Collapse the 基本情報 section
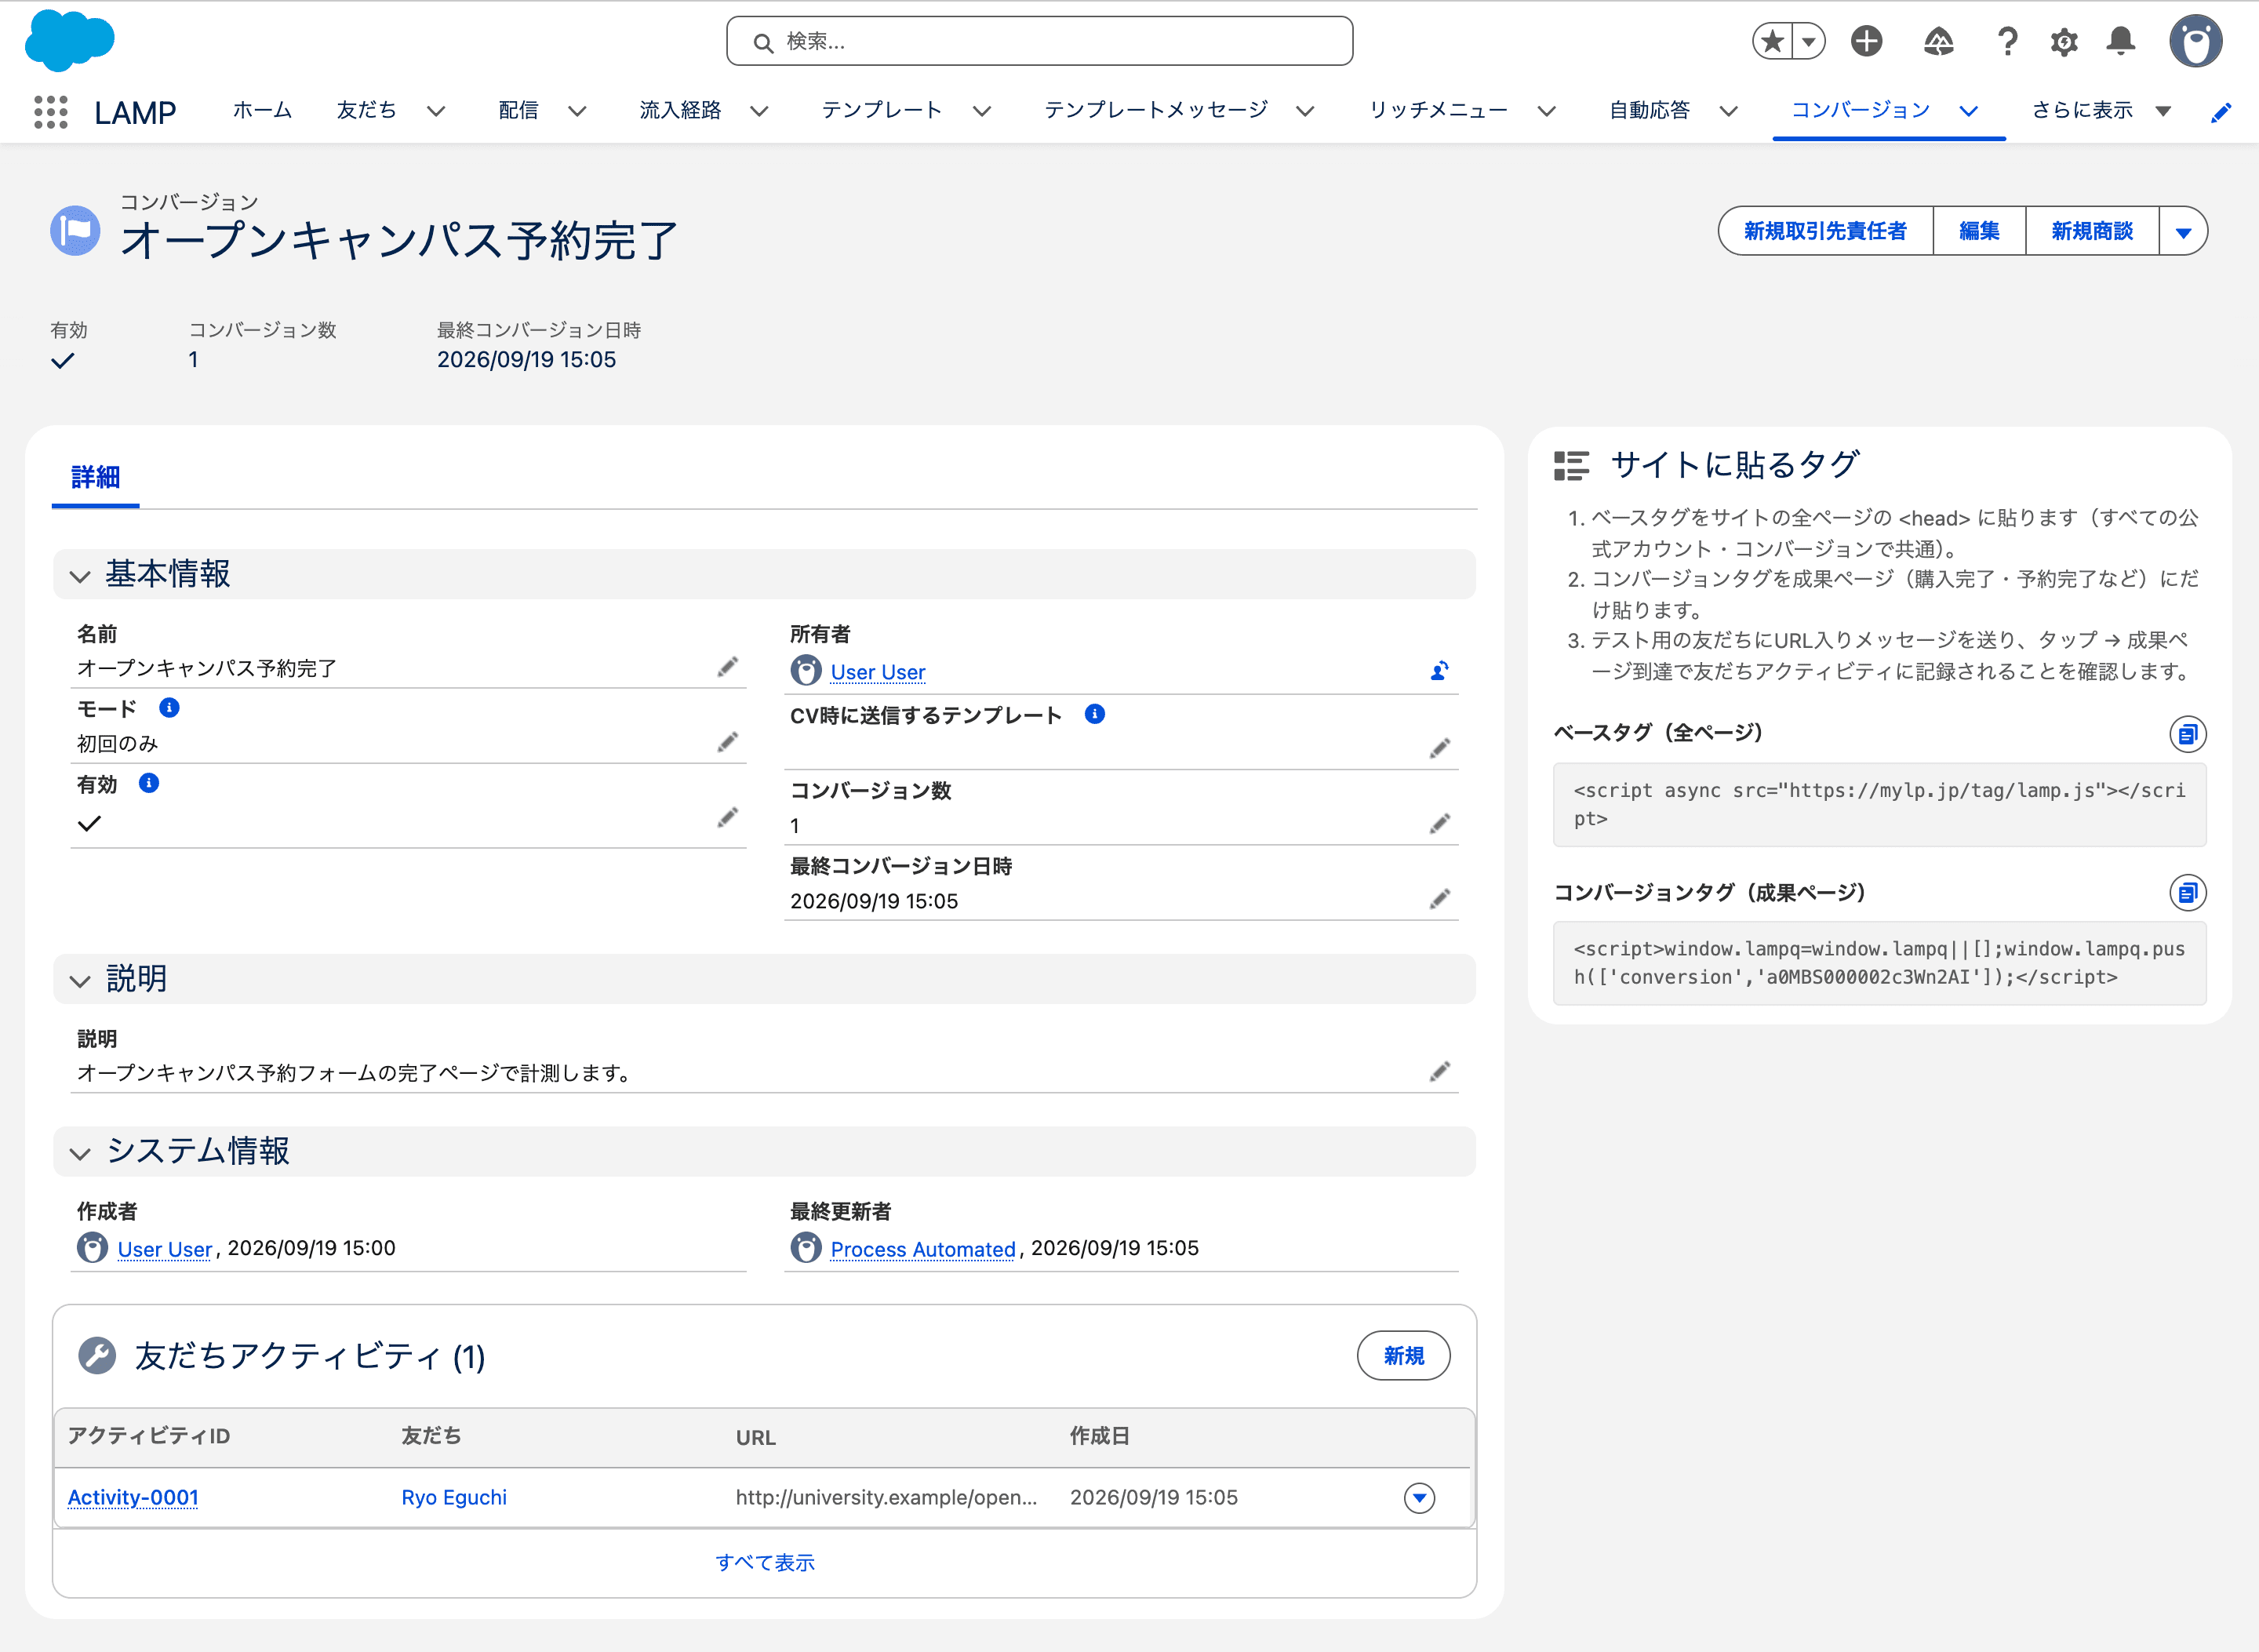Screen dimensions: 2259x1652 (80, 576)
